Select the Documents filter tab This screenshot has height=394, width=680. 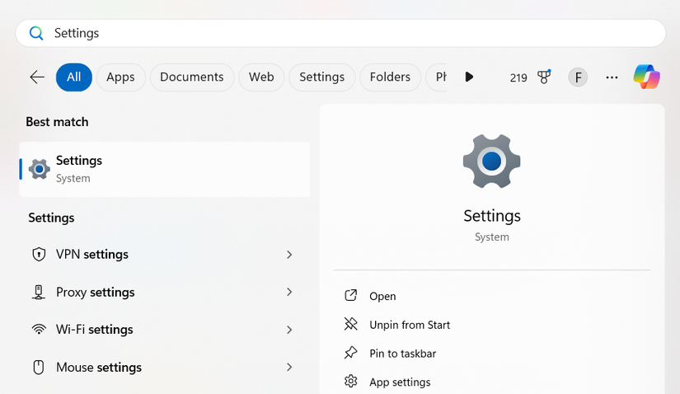(191, 77)
